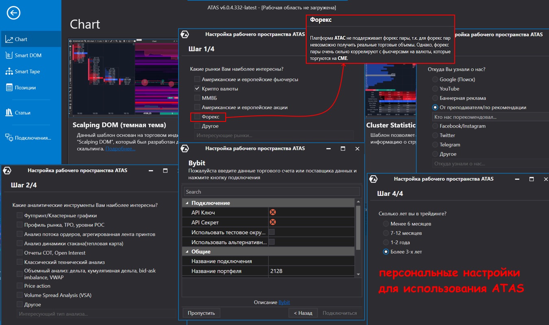Open the Bybit description link
The width and height of the screenshot is (549, 325).
pos(284,302)
